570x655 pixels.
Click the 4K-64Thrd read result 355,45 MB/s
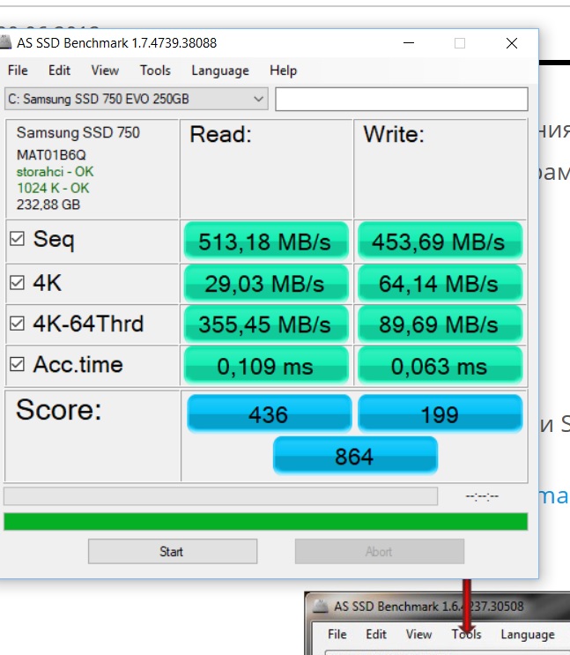pyautogui.click(x=266, y=324)
